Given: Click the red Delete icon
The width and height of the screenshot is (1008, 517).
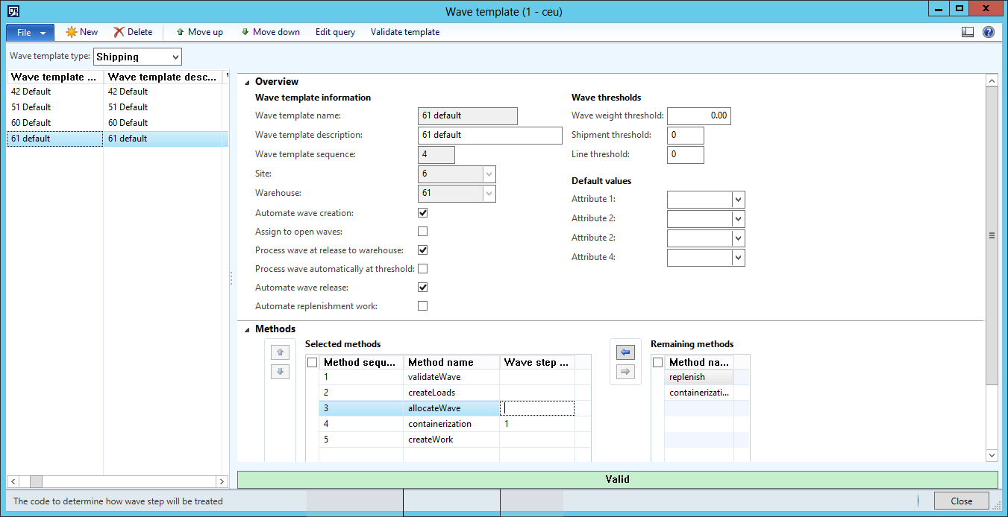Looking at the screenshot, I should [x=119, y=32].
